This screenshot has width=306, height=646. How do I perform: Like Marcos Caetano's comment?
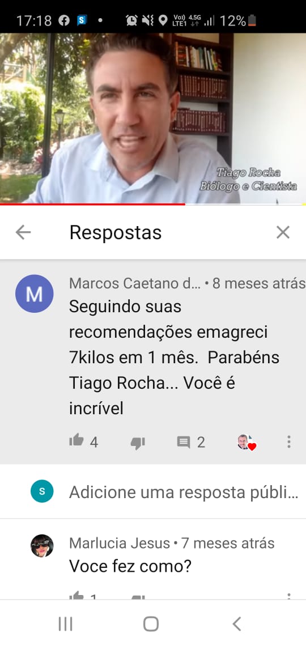[76, 441]
